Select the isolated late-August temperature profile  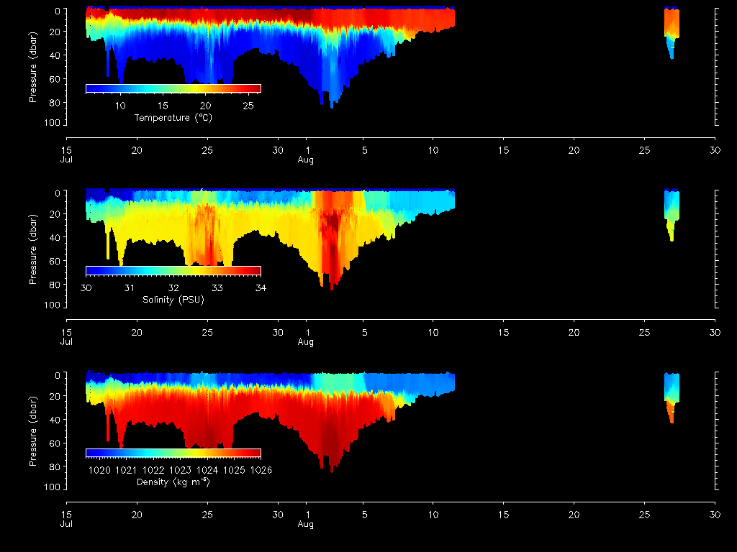(x=671, y=29)
